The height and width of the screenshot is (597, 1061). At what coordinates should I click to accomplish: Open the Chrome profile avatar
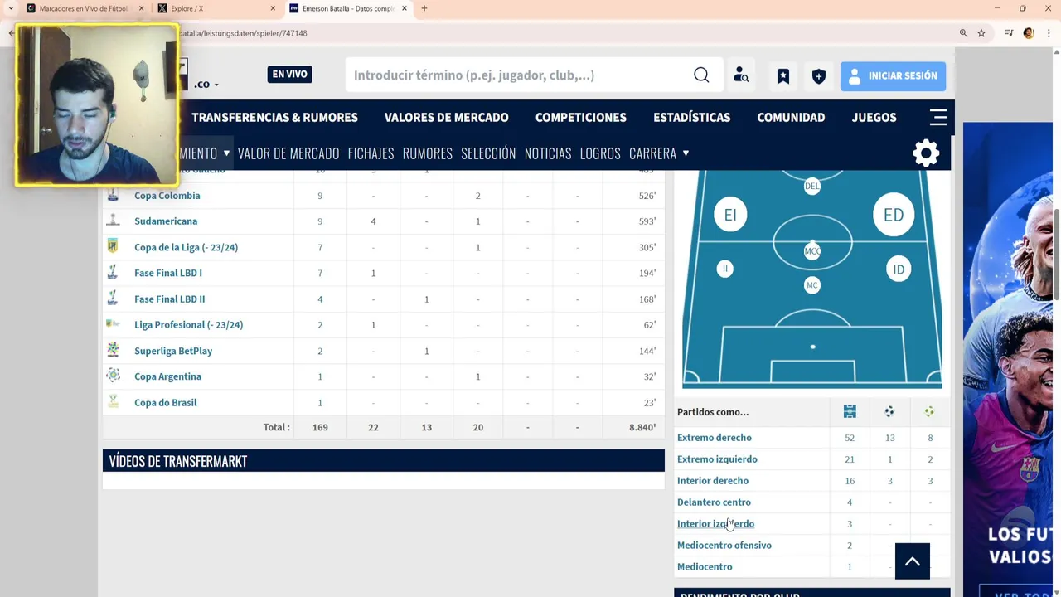pyautogui.click(x=1029, y=33)
